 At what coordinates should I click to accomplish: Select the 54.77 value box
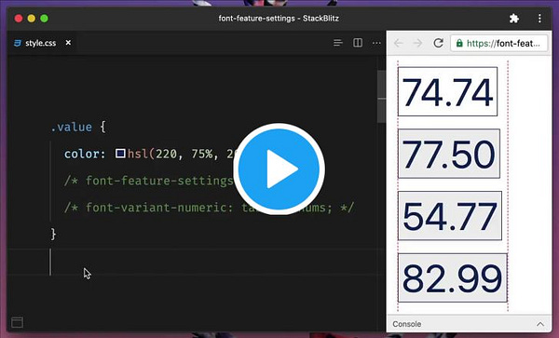(450, 215)
